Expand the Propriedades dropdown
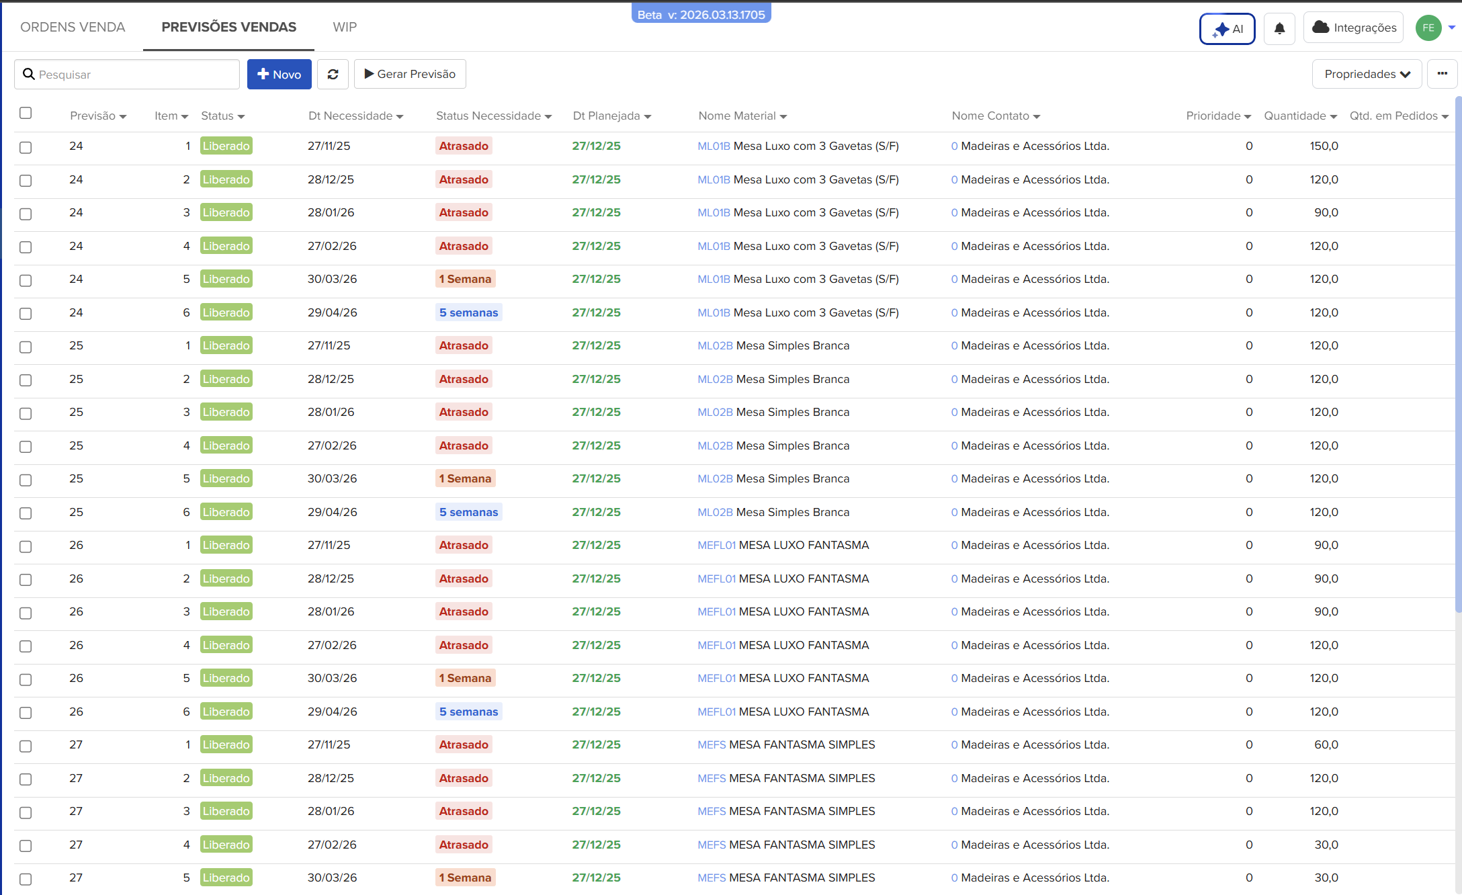 click(x=1367, y=74)
